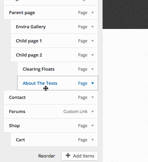This screenshot has height=162, width=148.
Task: Select the Forums menu item
Action: pyautogui.click(x=51, y=111)
